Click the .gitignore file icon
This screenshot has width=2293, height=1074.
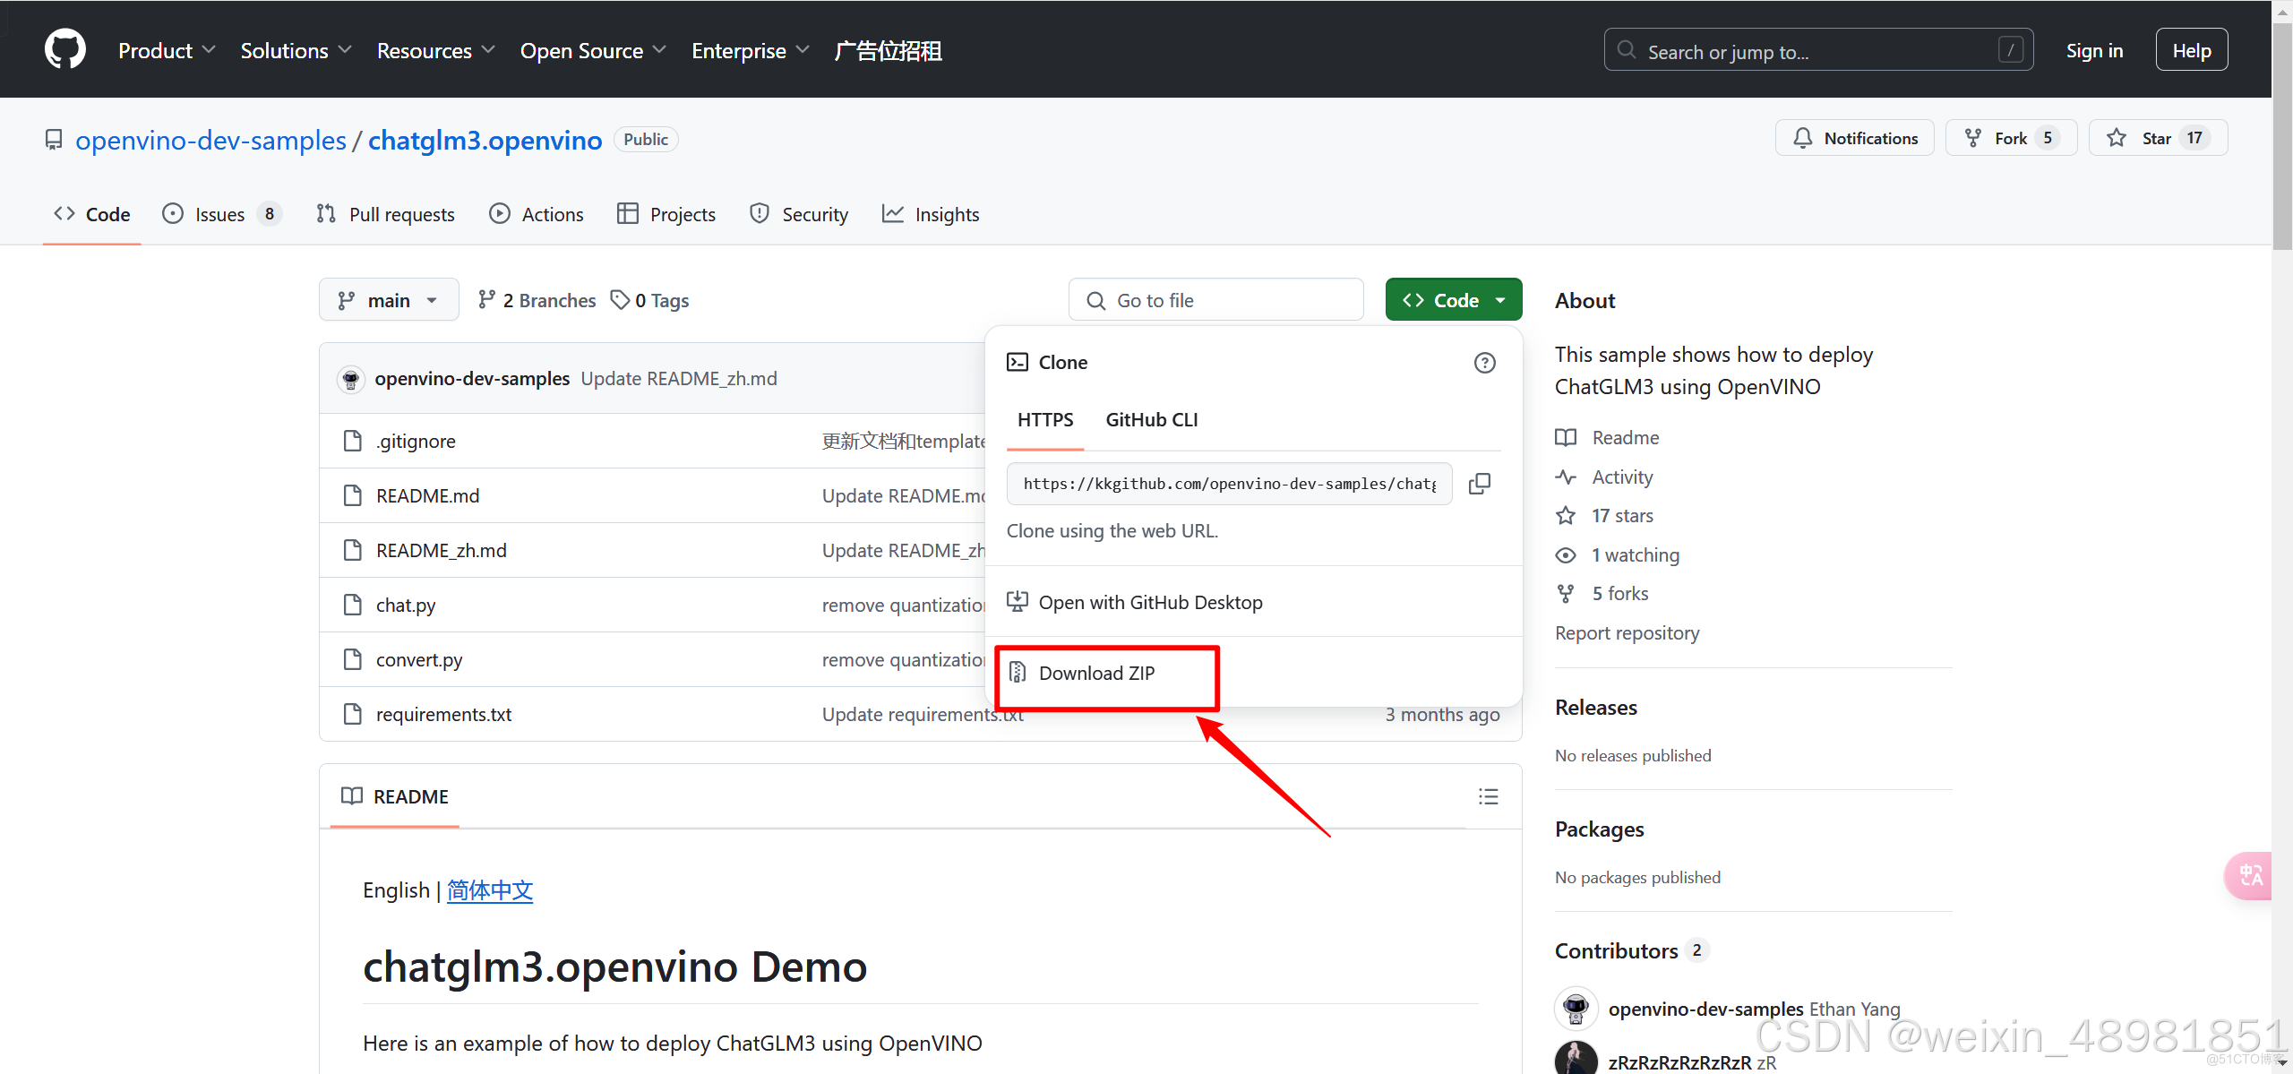(x=353, y=441)
